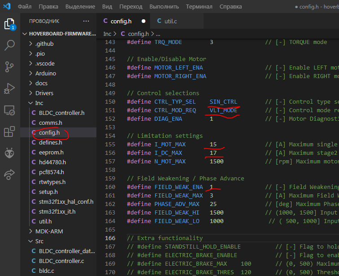
Task: Click the share arrow icon in activity bar
Action: pos(9,175)
